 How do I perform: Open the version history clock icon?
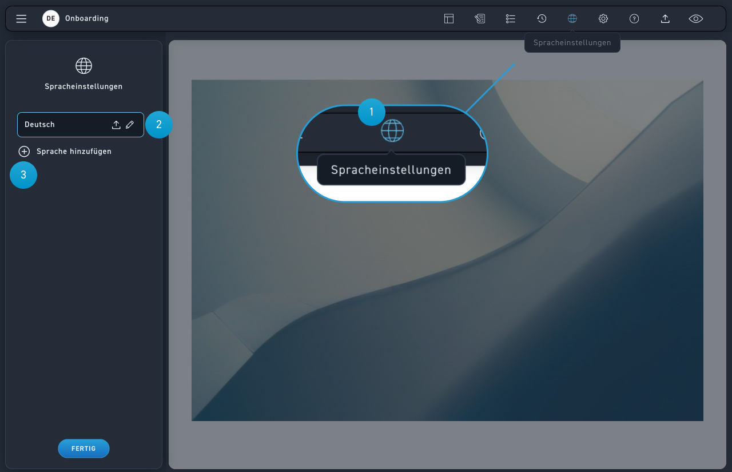(542, 19)
